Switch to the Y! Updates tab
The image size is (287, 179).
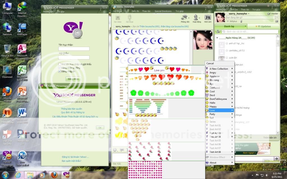[263, 26]
